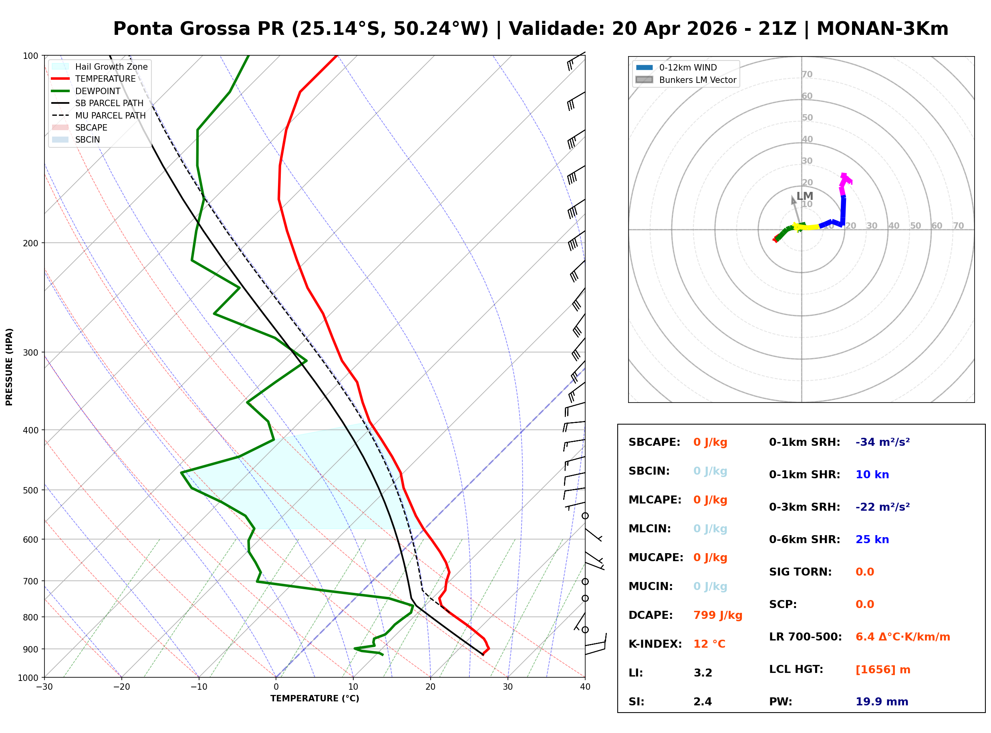Click the SB PARCEL PATH legend entry

[60, 103]
